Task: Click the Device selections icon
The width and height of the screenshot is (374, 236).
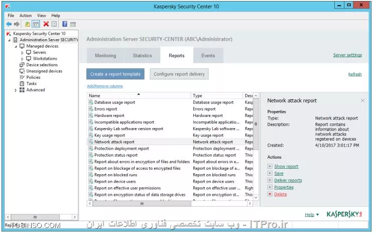Action: pos(22,65)
